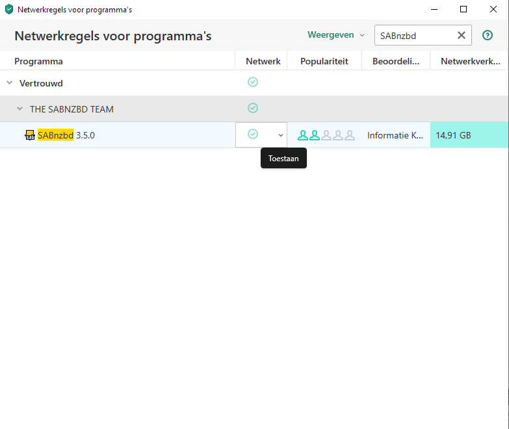This screenshot has height=429, width=509.
Task: Open network rule dropdown for SABnzbd 3.5.0
Action: [281, 135]
